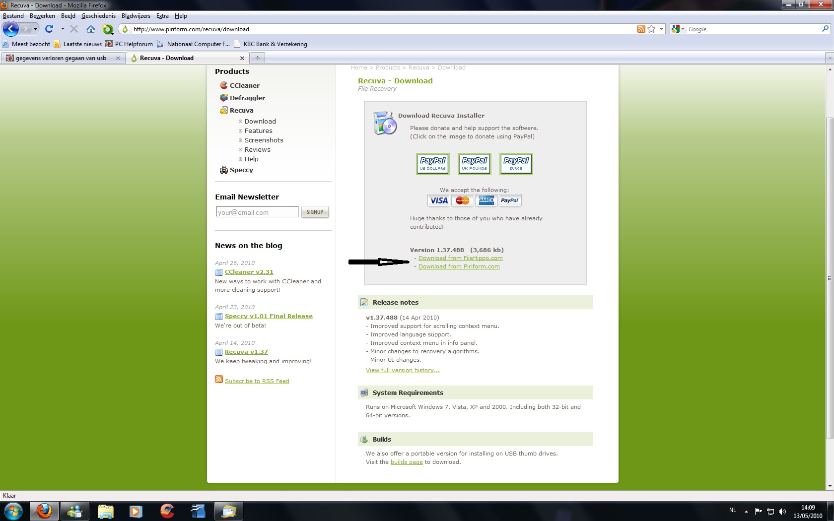This screenshot has height=521, width=834.
Task: Click the RSS feed icon in the address bar
Action: tap(641, 29)
